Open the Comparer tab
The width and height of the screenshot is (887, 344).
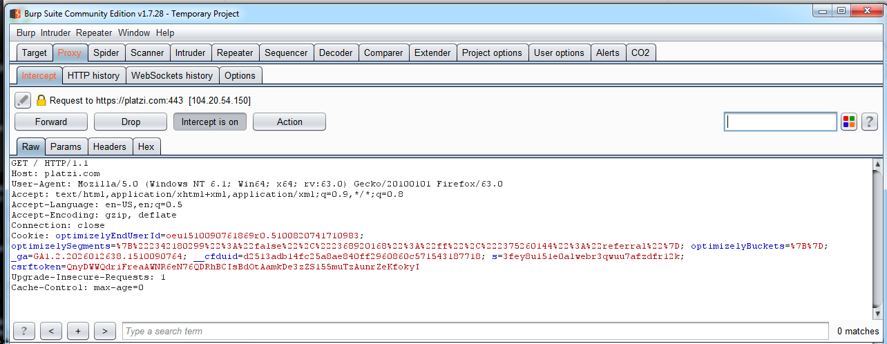click(383, 52)
